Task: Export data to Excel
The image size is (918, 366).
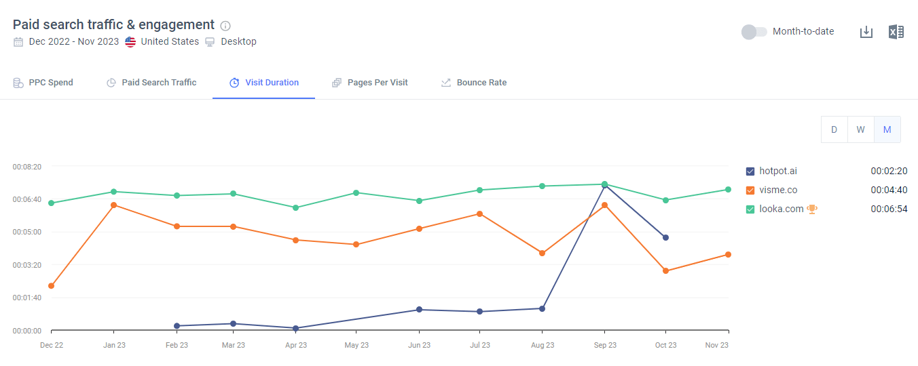Action: (x=896, y=32)
